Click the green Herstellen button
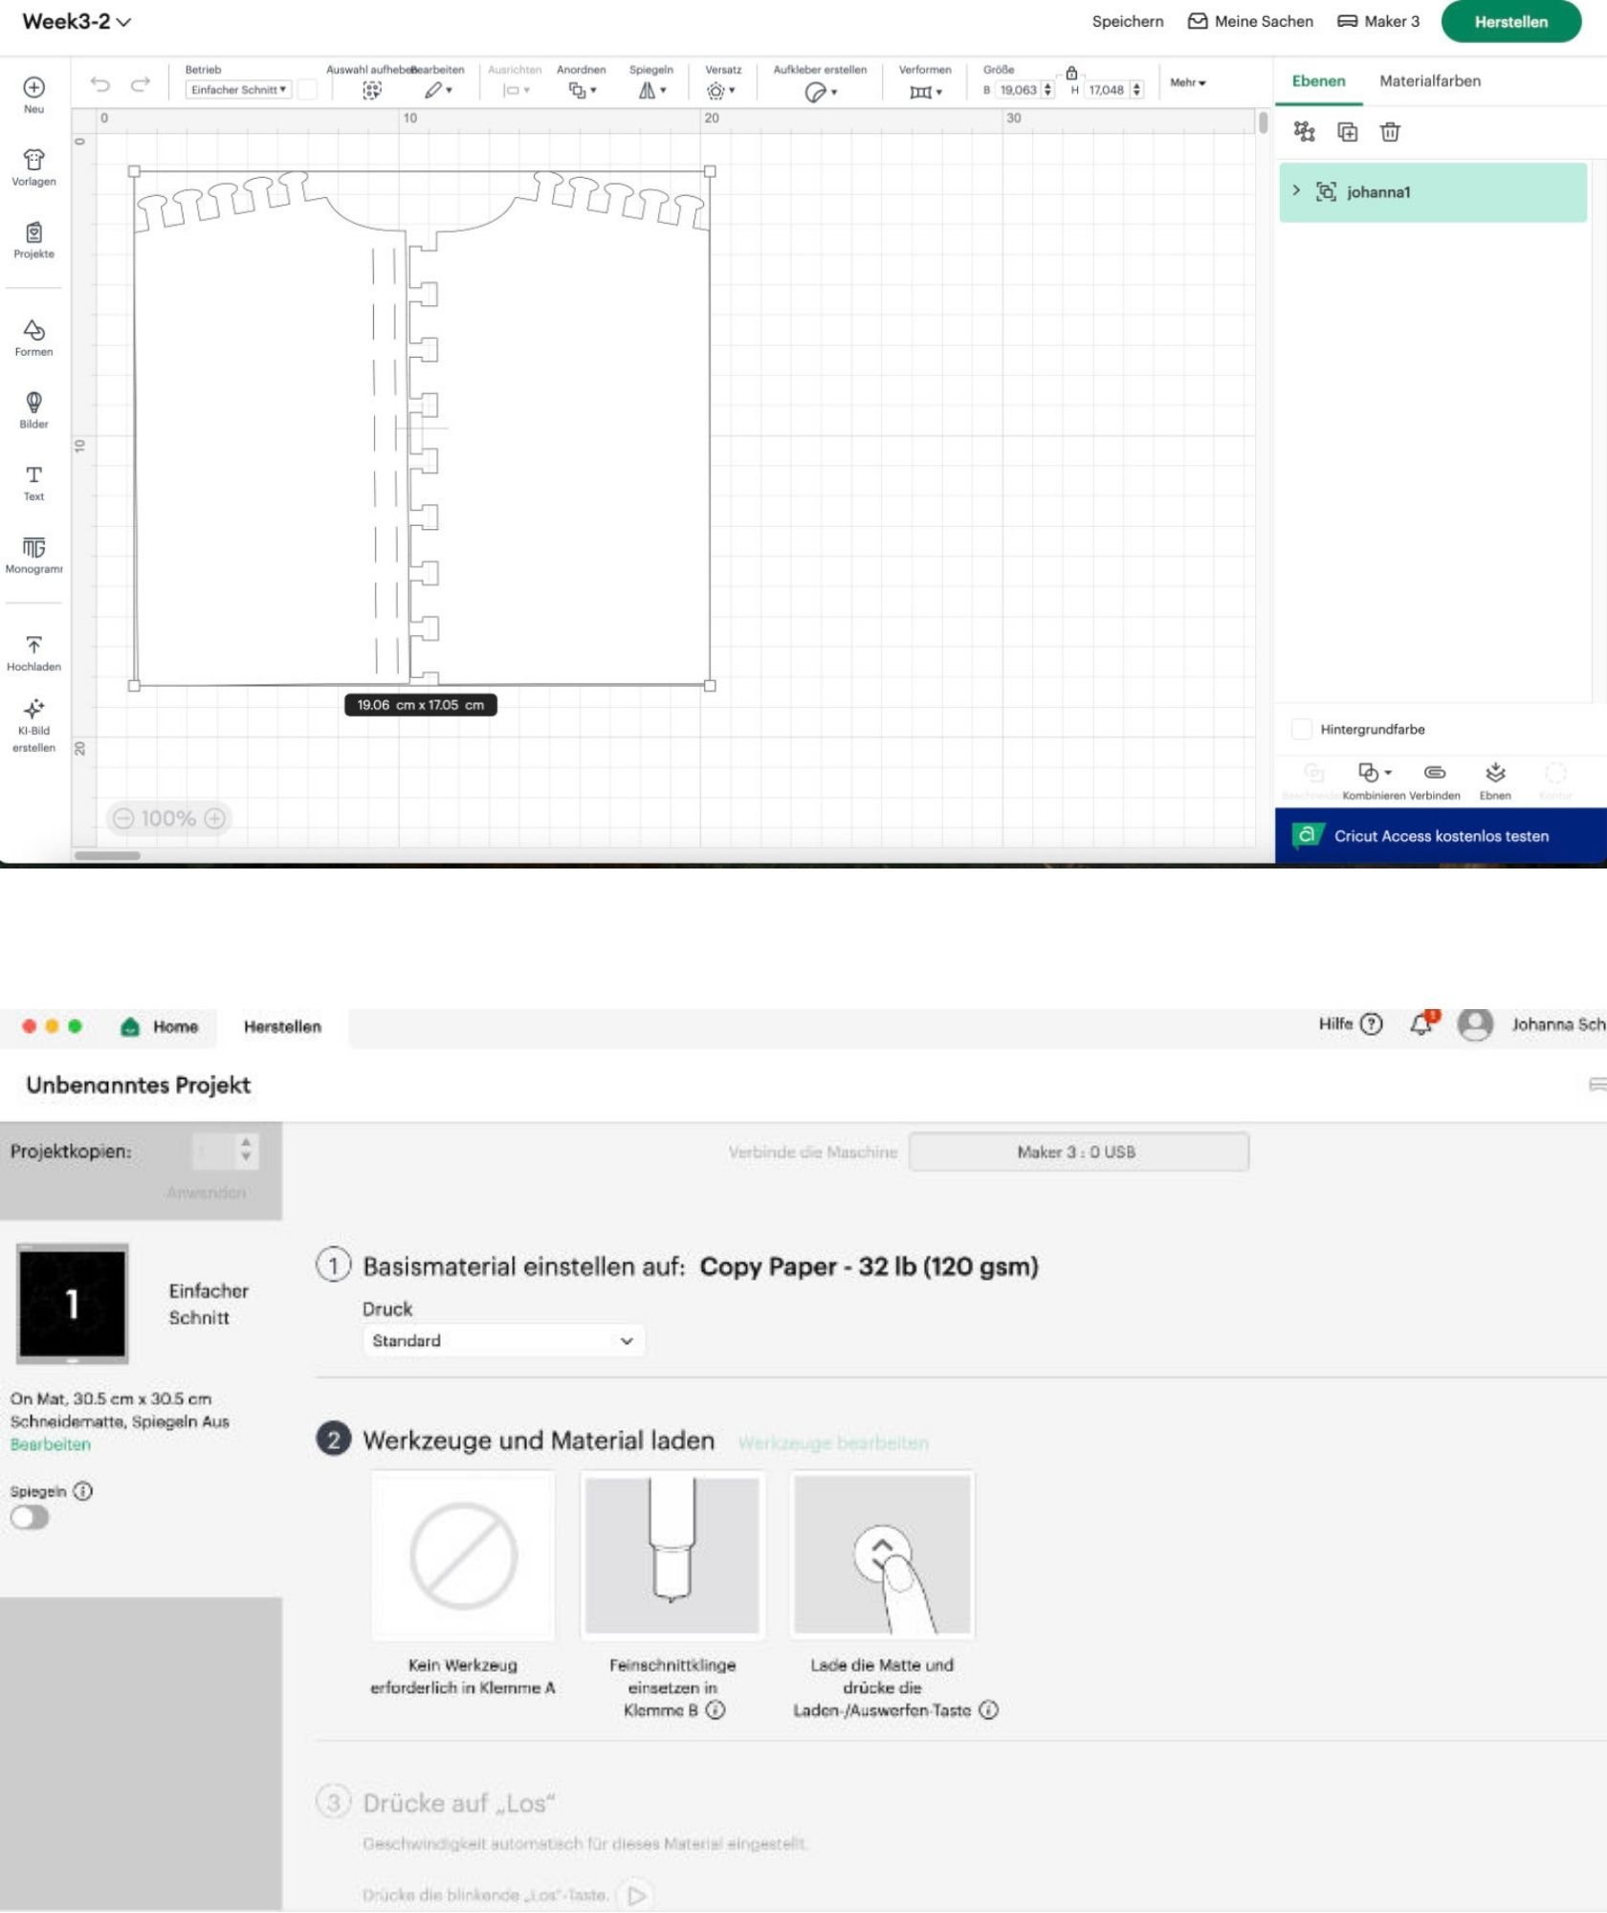 (x=1510, y=22)
